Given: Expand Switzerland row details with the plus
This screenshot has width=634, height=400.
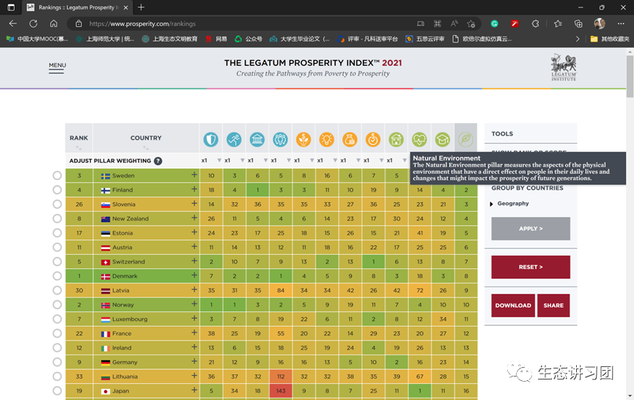Looking at the screenshot, I should coord(194,261).
